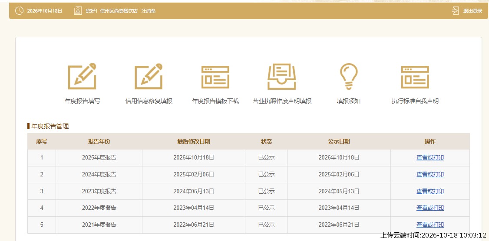This screenshot has width=489, height=241.
Task: Click the clock icon beside the date
Action: [x=20, y=10]
